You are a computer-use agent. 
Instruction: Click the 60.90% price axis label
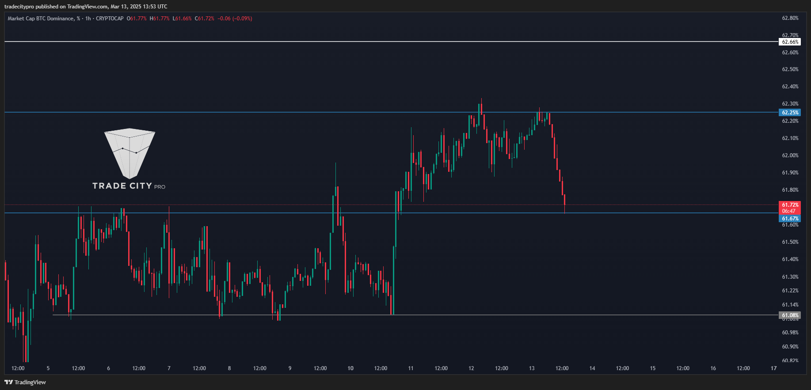pyautogui.click(x=790, y=347)
